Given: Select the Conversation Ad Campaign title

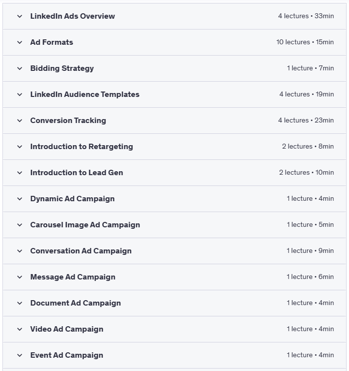Looking at the screenshot, I should (x=81, y=251).
